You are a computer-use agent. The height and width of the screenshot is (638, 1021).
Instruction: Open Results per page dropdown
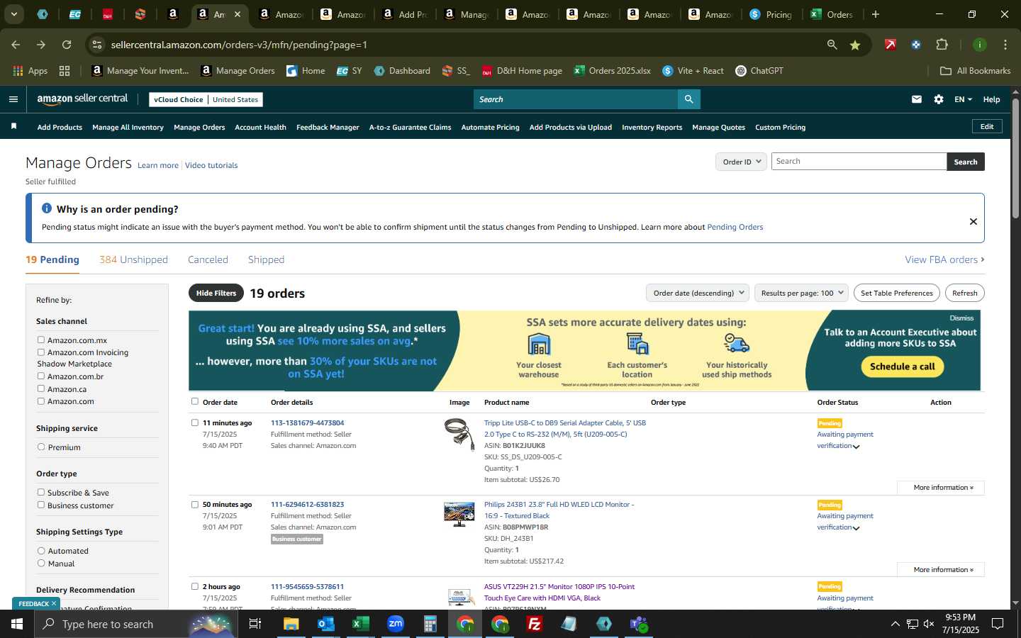coord(801,293)
